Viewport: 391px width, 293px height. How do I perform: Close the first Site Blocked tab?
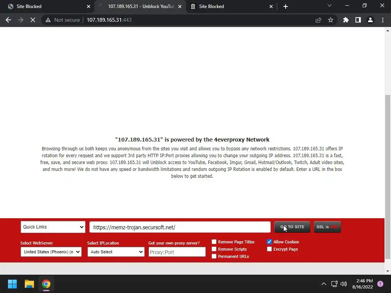(x=89, y=6)
